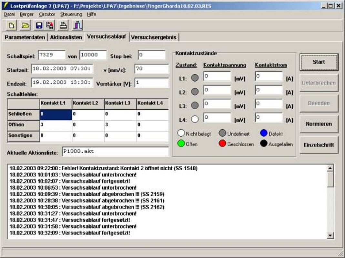Click the 'von' field showing 10000
345x258 pixels.
coord(93,55)
